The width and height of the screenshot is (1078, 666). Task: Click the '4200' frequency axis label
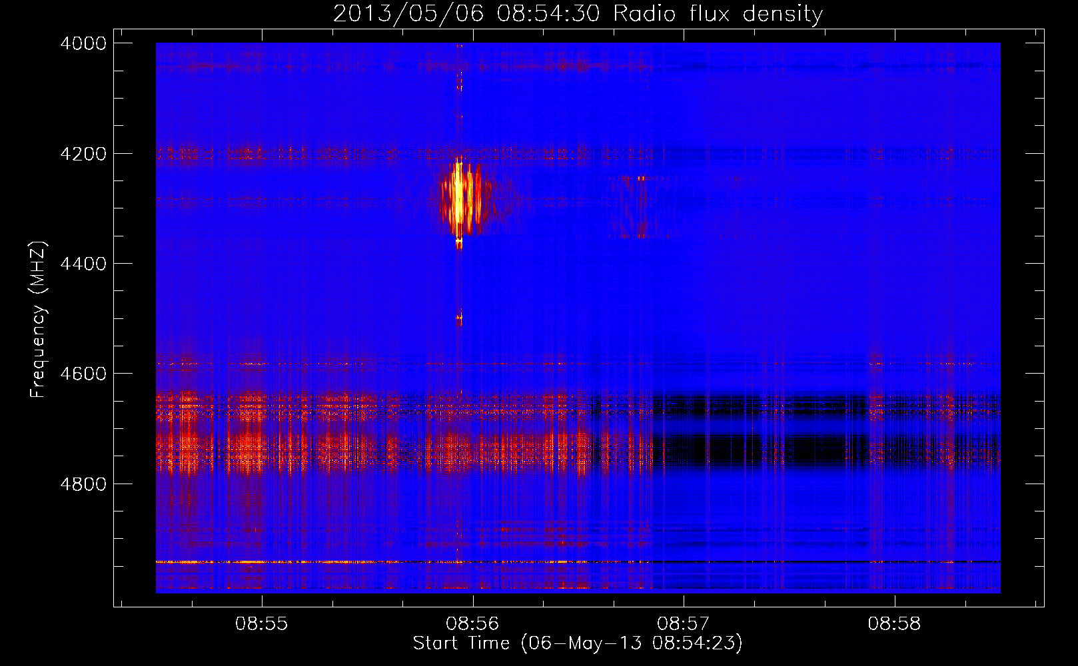coord(83,154)
